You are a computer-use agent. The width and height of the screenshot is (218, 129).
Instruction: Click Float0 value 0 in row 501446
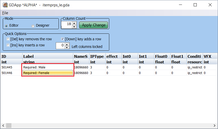[x=162, y=73]
